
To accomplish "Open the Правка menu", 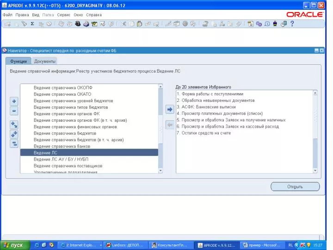I will tap(22, 15).
